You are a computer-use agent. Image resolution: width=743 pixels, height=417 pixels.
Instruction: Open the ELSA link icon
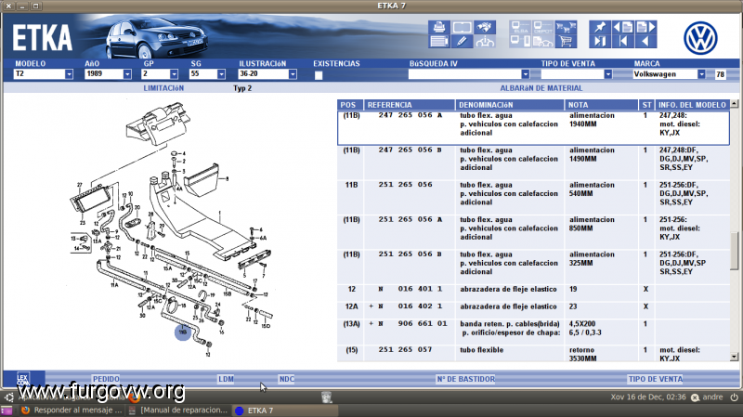point(520,27)
